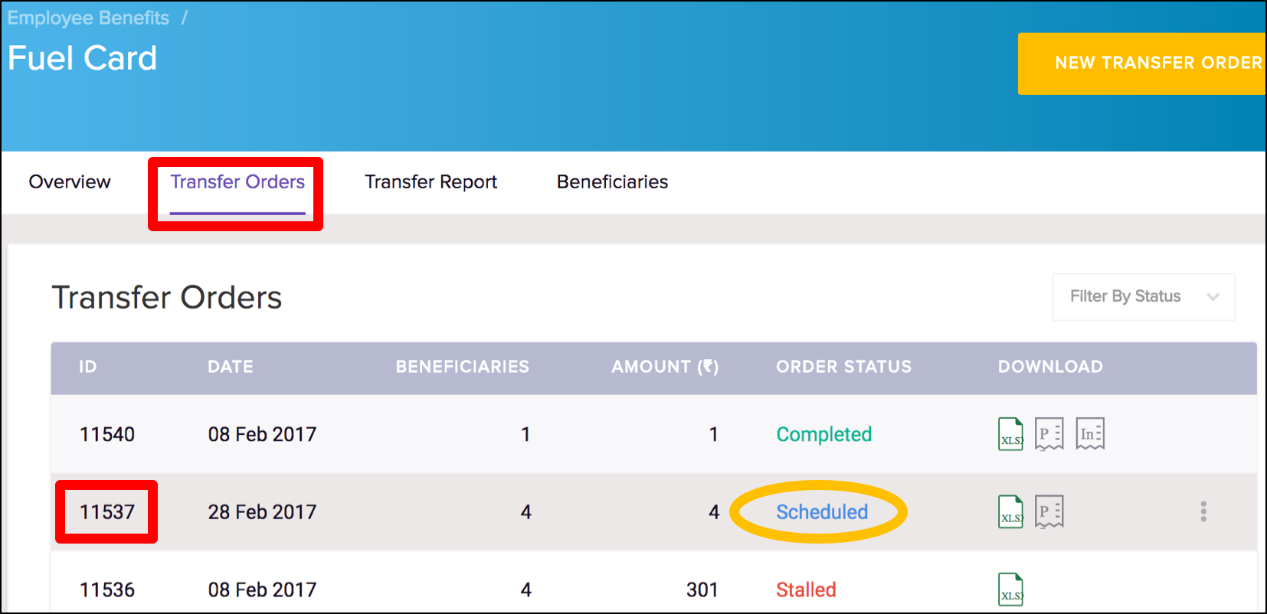Click the Filter By Status chevron arrow

tap(1213, 297)
